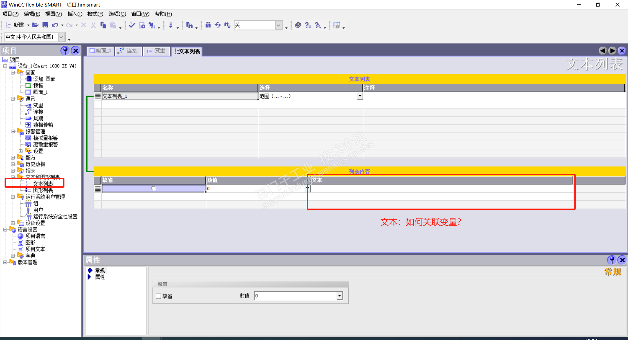This screenshot has height=340, width=628.
Task: Undo the last action
Action: [x=55, y=25]
